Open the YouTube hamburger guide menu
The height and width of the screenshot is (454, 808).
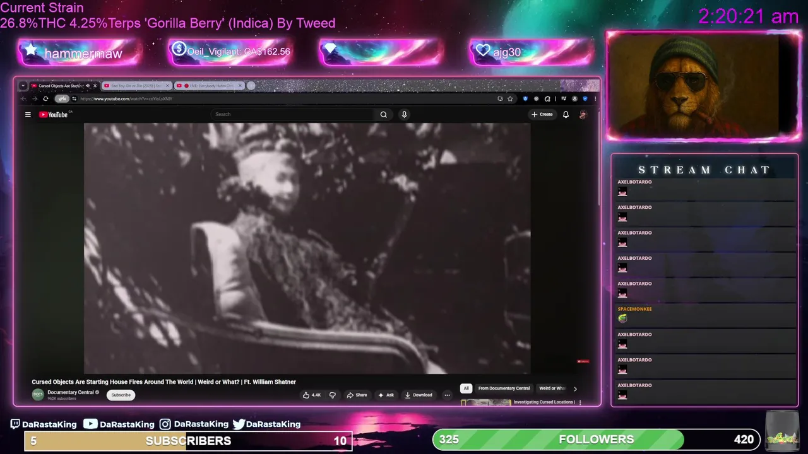pos(28,114)
